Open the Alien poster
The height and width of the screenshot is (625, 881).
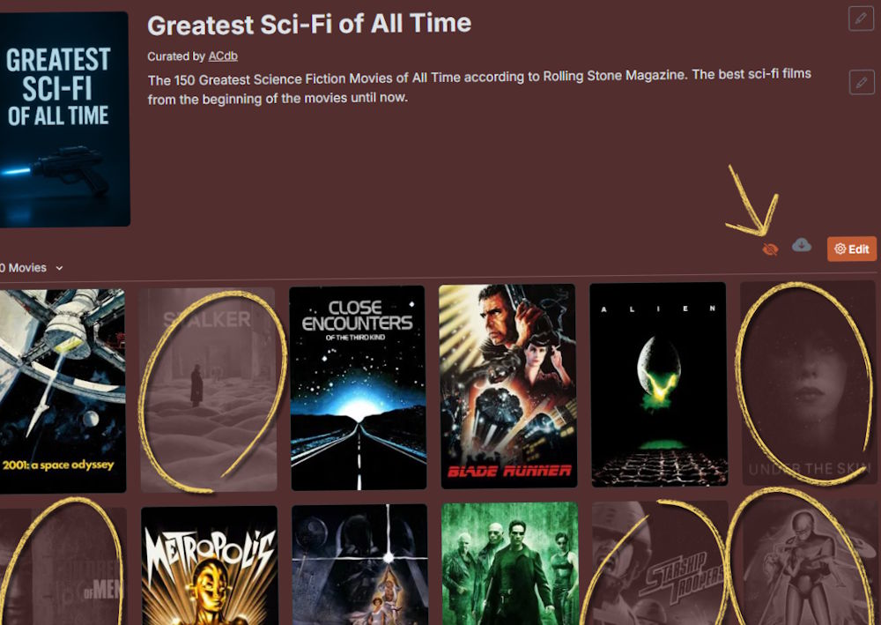[658, 384]
